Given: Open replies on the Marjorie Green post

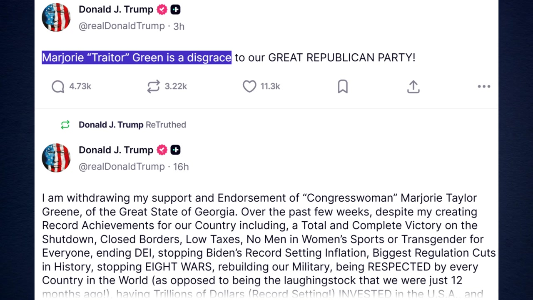Looking at the screenshot, I should pos(58,86).
